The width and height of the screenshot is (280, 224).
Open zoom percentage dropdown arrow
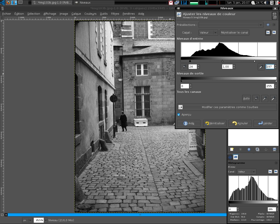pos(46,220)
